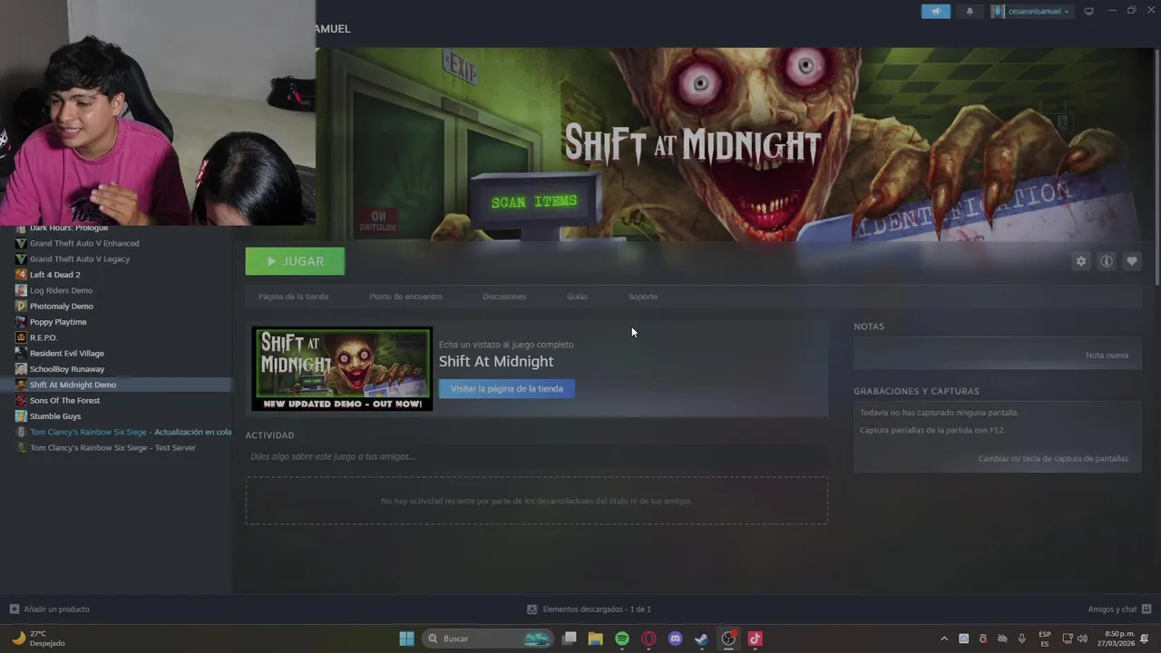Click Cambiar mi tecla de captura de pantallas
The height and width of the screenshot is (653, 1161).
pos(1053,459)
